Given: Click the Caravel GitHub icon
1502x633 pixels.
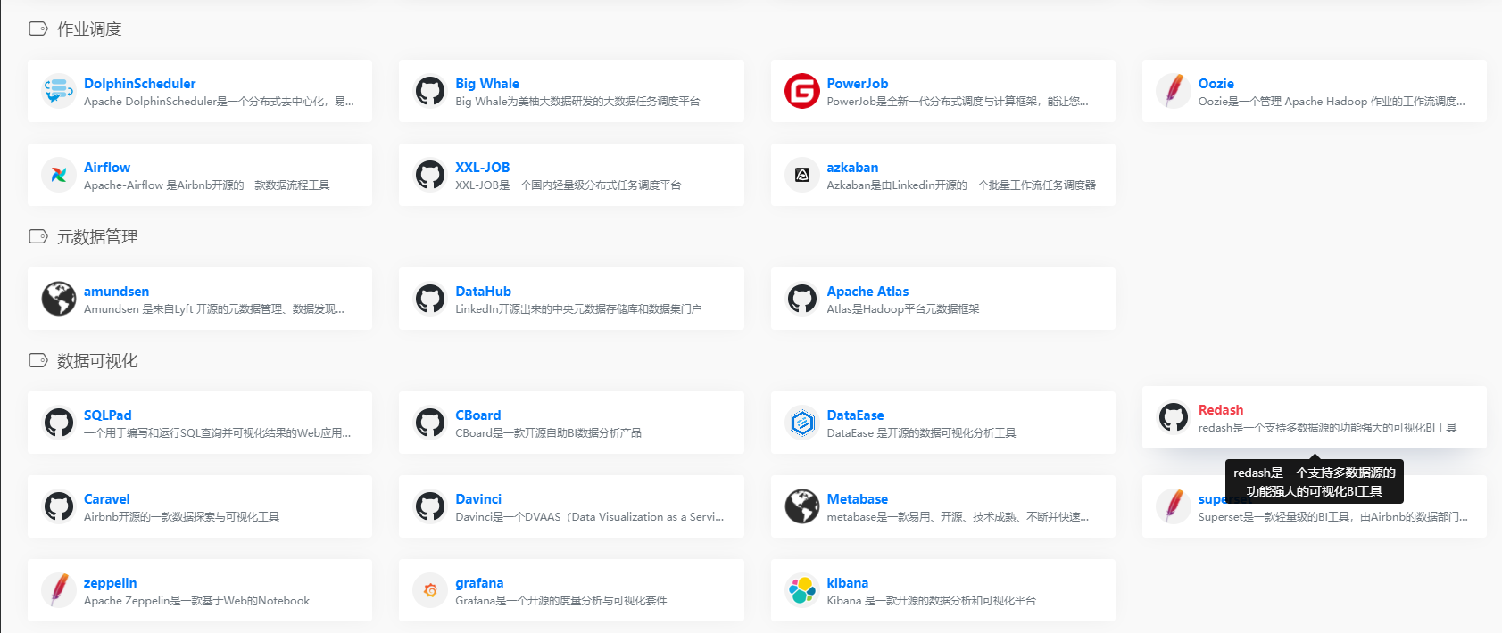Looking at the screenshot, I should [x=59, y=506].
